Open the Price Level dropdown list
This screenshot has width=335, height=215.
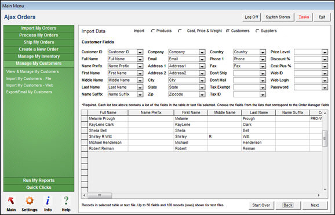(325, 52)
